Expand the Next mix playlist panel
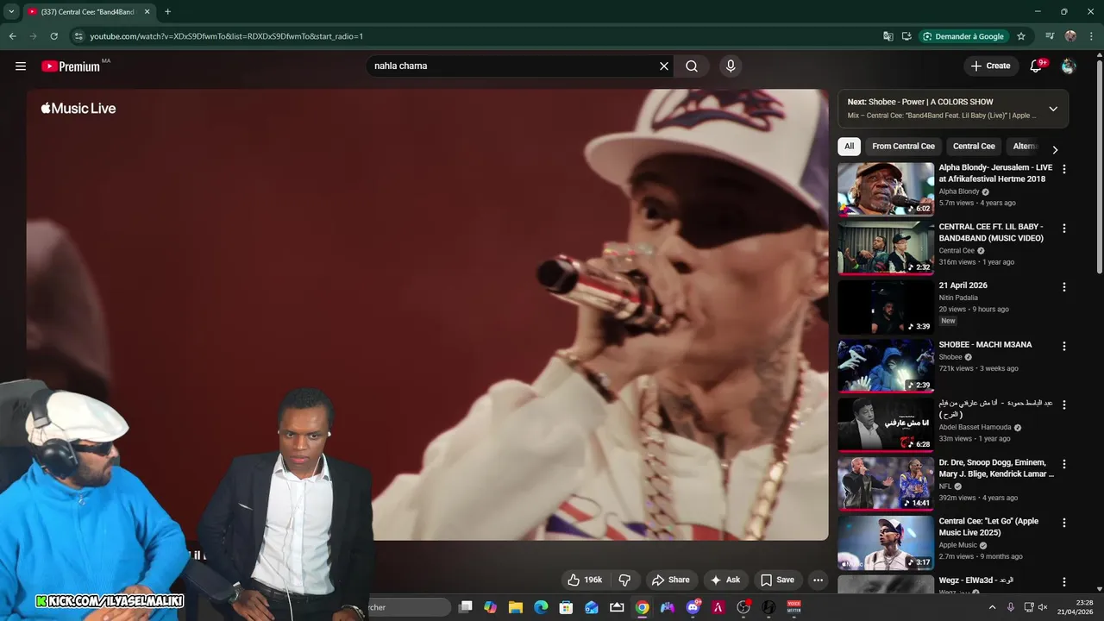The width and height of the screenshot is (1104, 621). coord(1053,109)
